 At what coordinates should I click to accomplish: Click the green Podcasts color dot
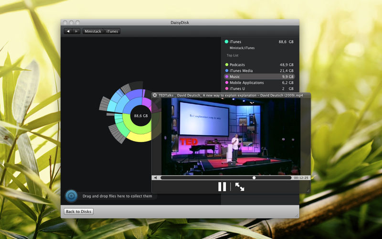(226, 65)
